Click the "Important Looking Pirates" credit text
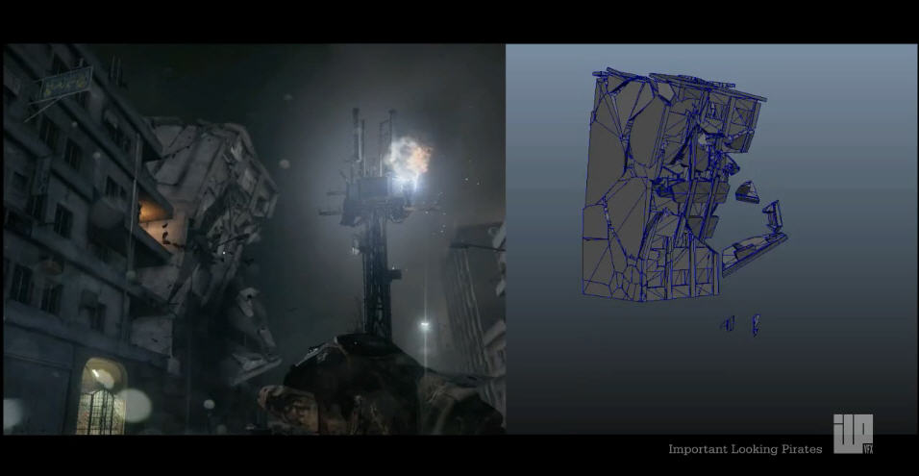The width and height of the screenshot is (919, 476). [745, 450]
